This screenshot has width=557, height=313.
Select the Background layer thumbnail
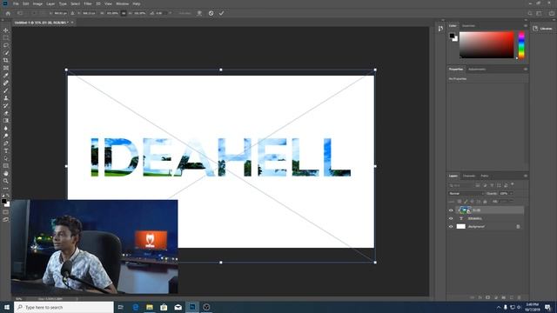[460, 226]
